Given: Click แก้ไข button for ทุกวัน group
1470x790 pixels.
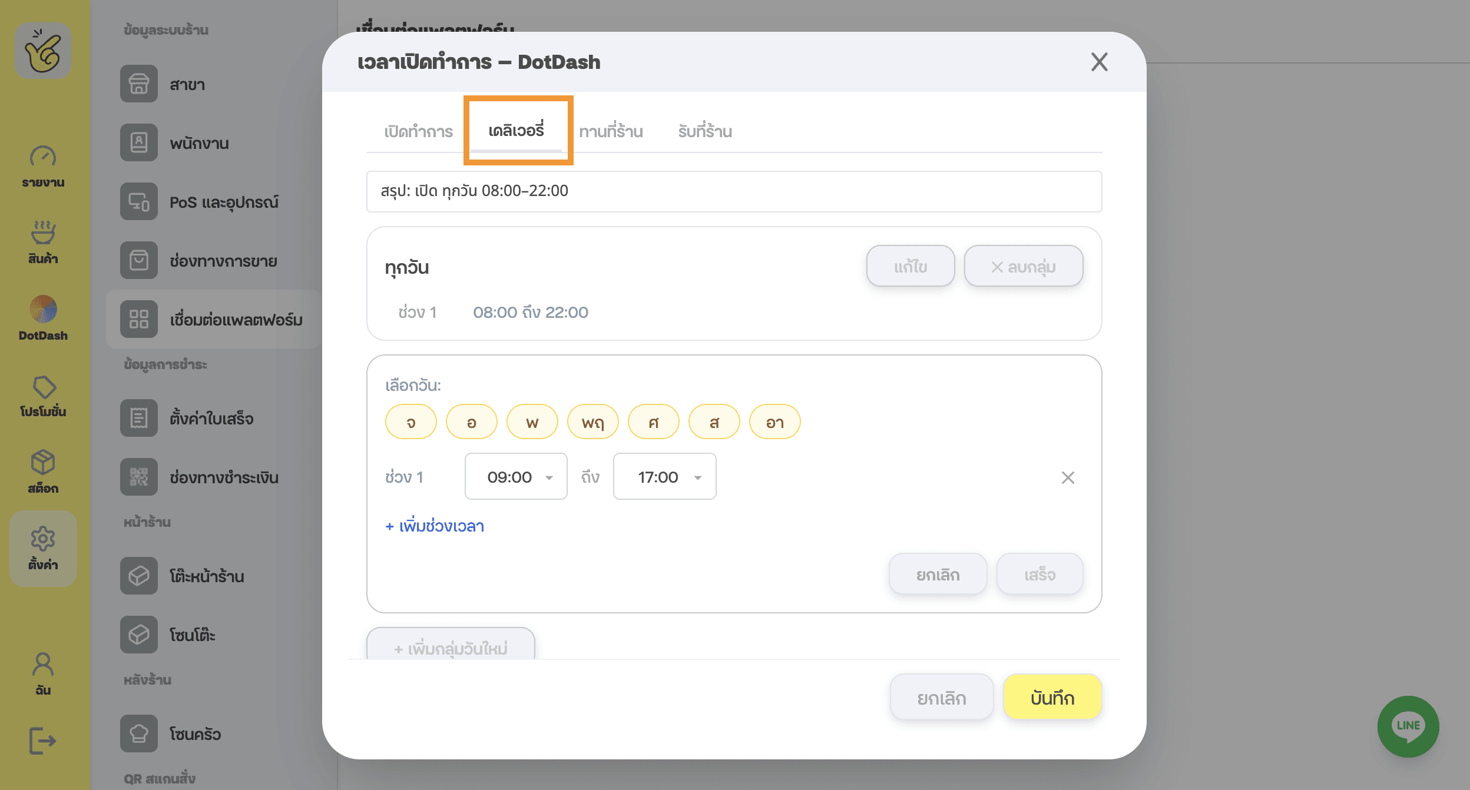Looking at the screenshot, I should [x=911, y=266].
